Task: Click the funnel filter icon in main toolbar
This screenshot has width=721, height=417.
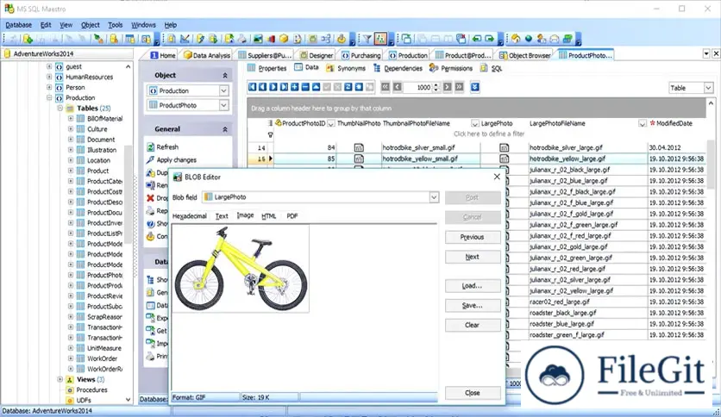Action: [x=367, y=39]
